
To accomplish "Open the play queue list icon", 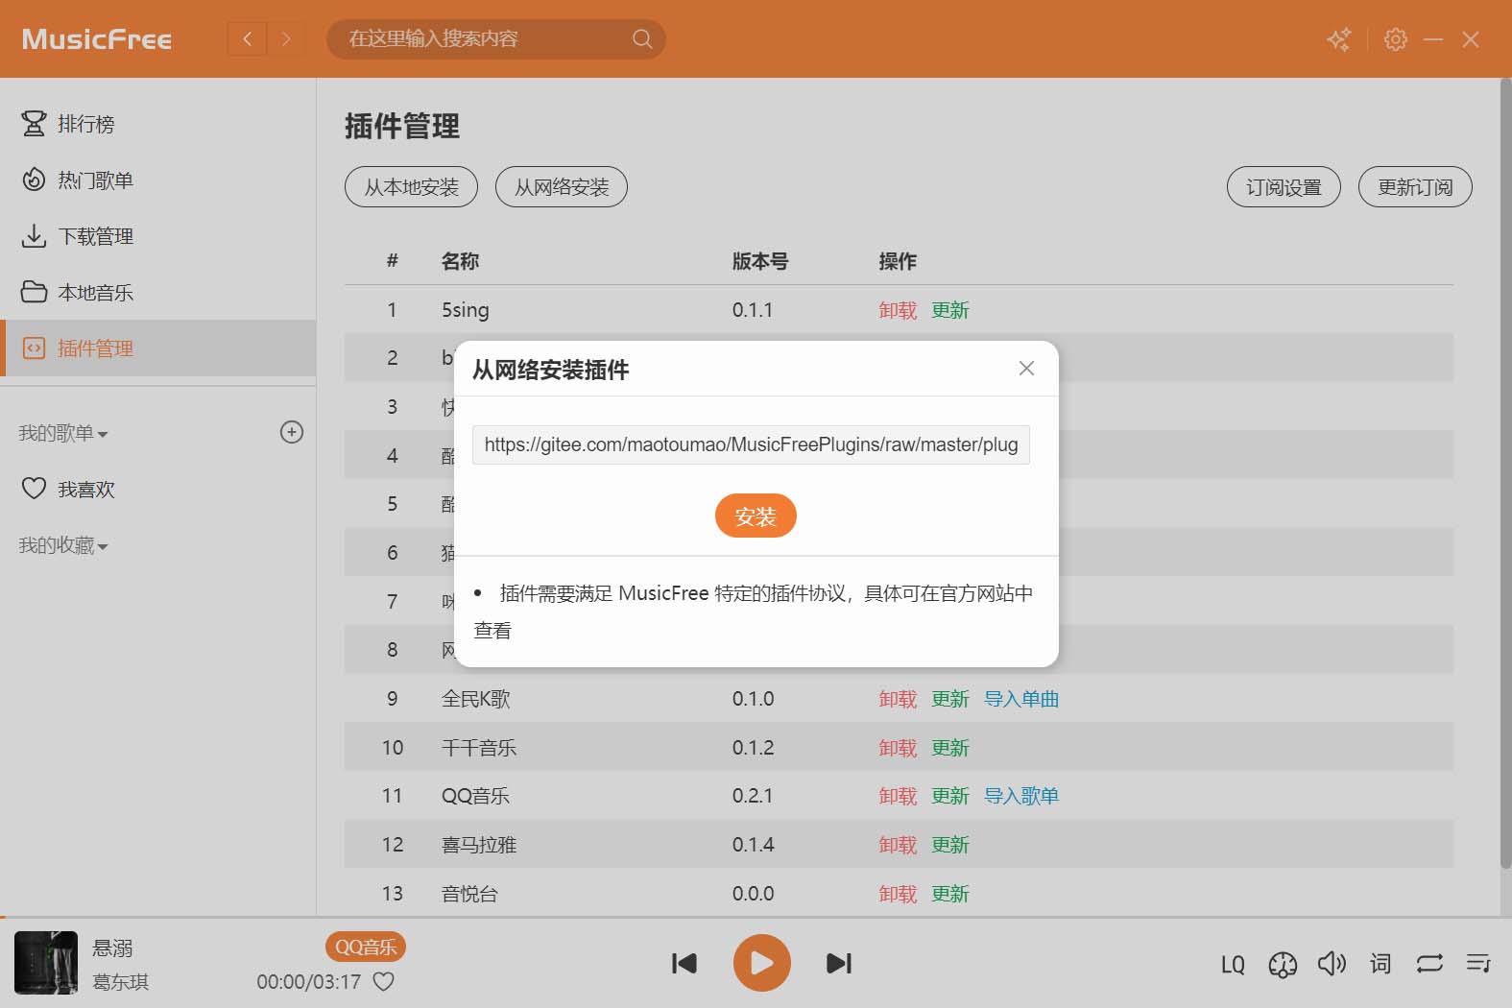I will tap(1478, 963).
